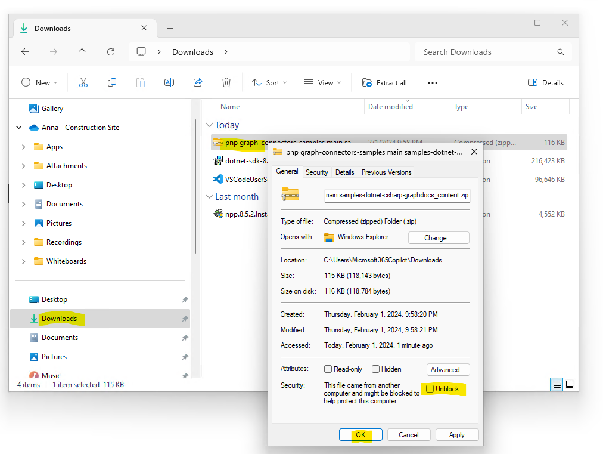Click the Share icon in toolbar
The width and height of the screenshot is (603, 454).
198,82
